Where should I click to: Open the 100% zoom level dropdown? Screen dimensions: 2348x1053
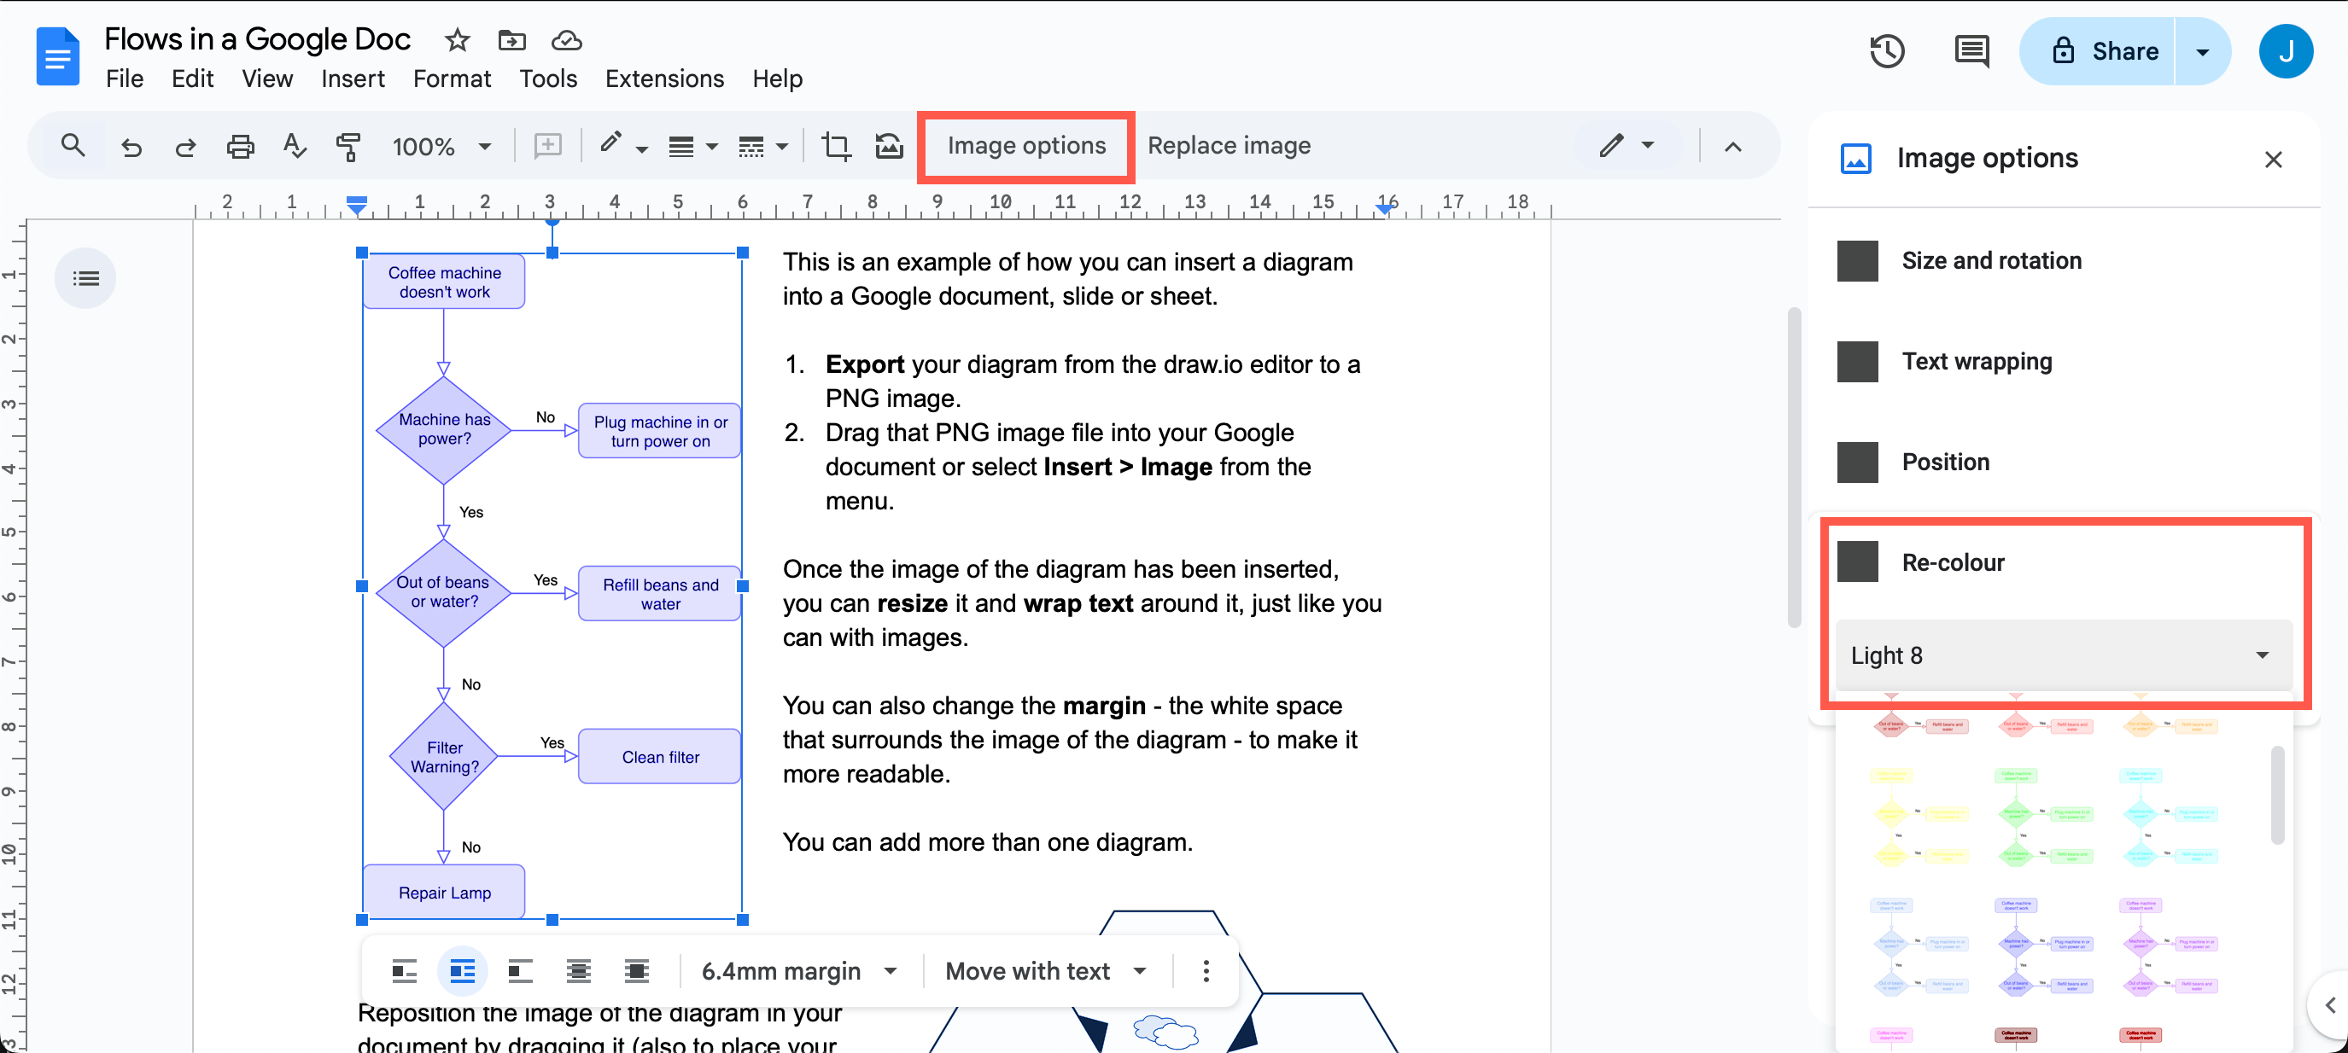point(442,146)
